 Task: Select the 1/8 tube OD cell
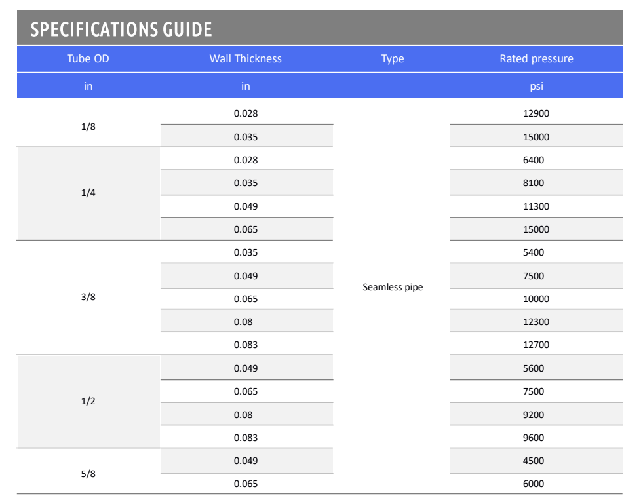point(88,126)
